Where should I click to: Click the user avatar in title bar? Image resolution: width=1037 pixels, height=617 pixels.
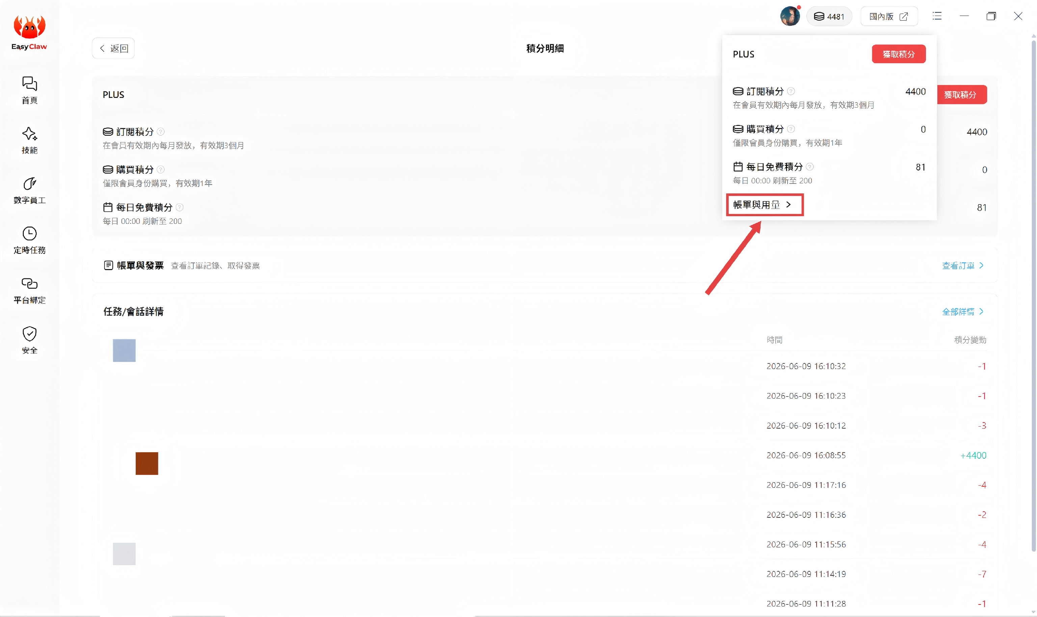click(x=790, y=16)
